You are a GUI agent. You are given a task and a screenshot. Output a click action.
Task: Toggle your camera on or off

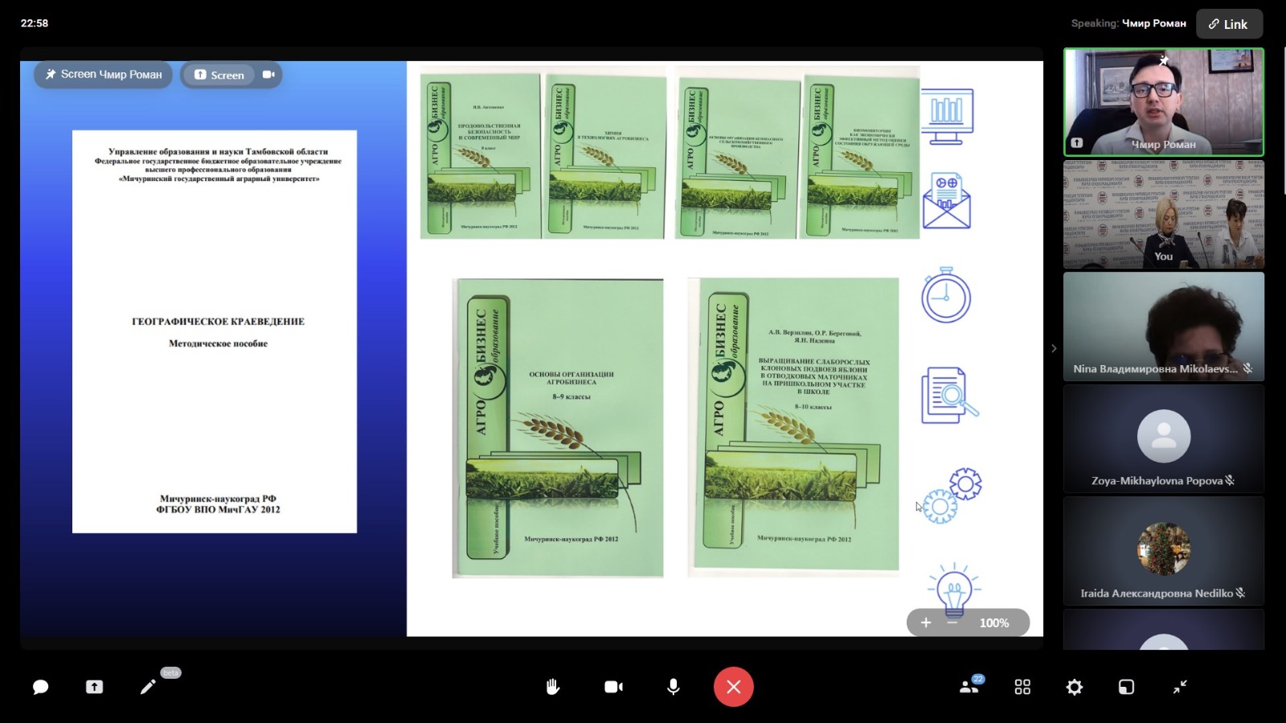coord(613,687)
